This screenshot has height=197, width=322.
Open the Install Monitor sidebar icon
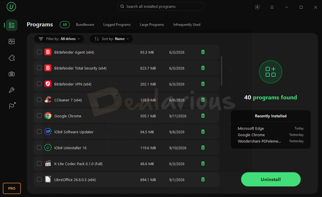click(x=12, y=42)
